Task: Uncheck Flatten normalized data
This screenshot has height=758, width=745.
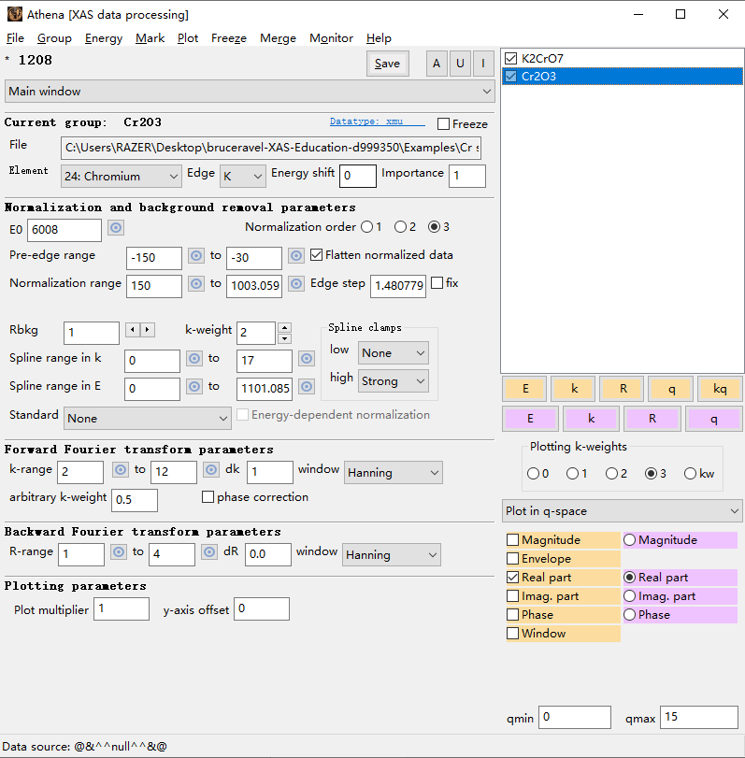Action: 316,255
